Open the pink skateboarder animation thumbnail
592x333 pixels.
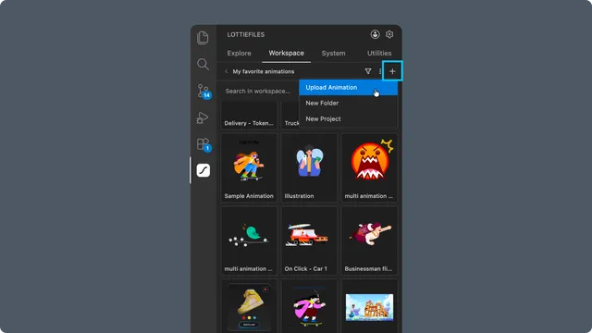pyautogui.click(x=309, y=306)
